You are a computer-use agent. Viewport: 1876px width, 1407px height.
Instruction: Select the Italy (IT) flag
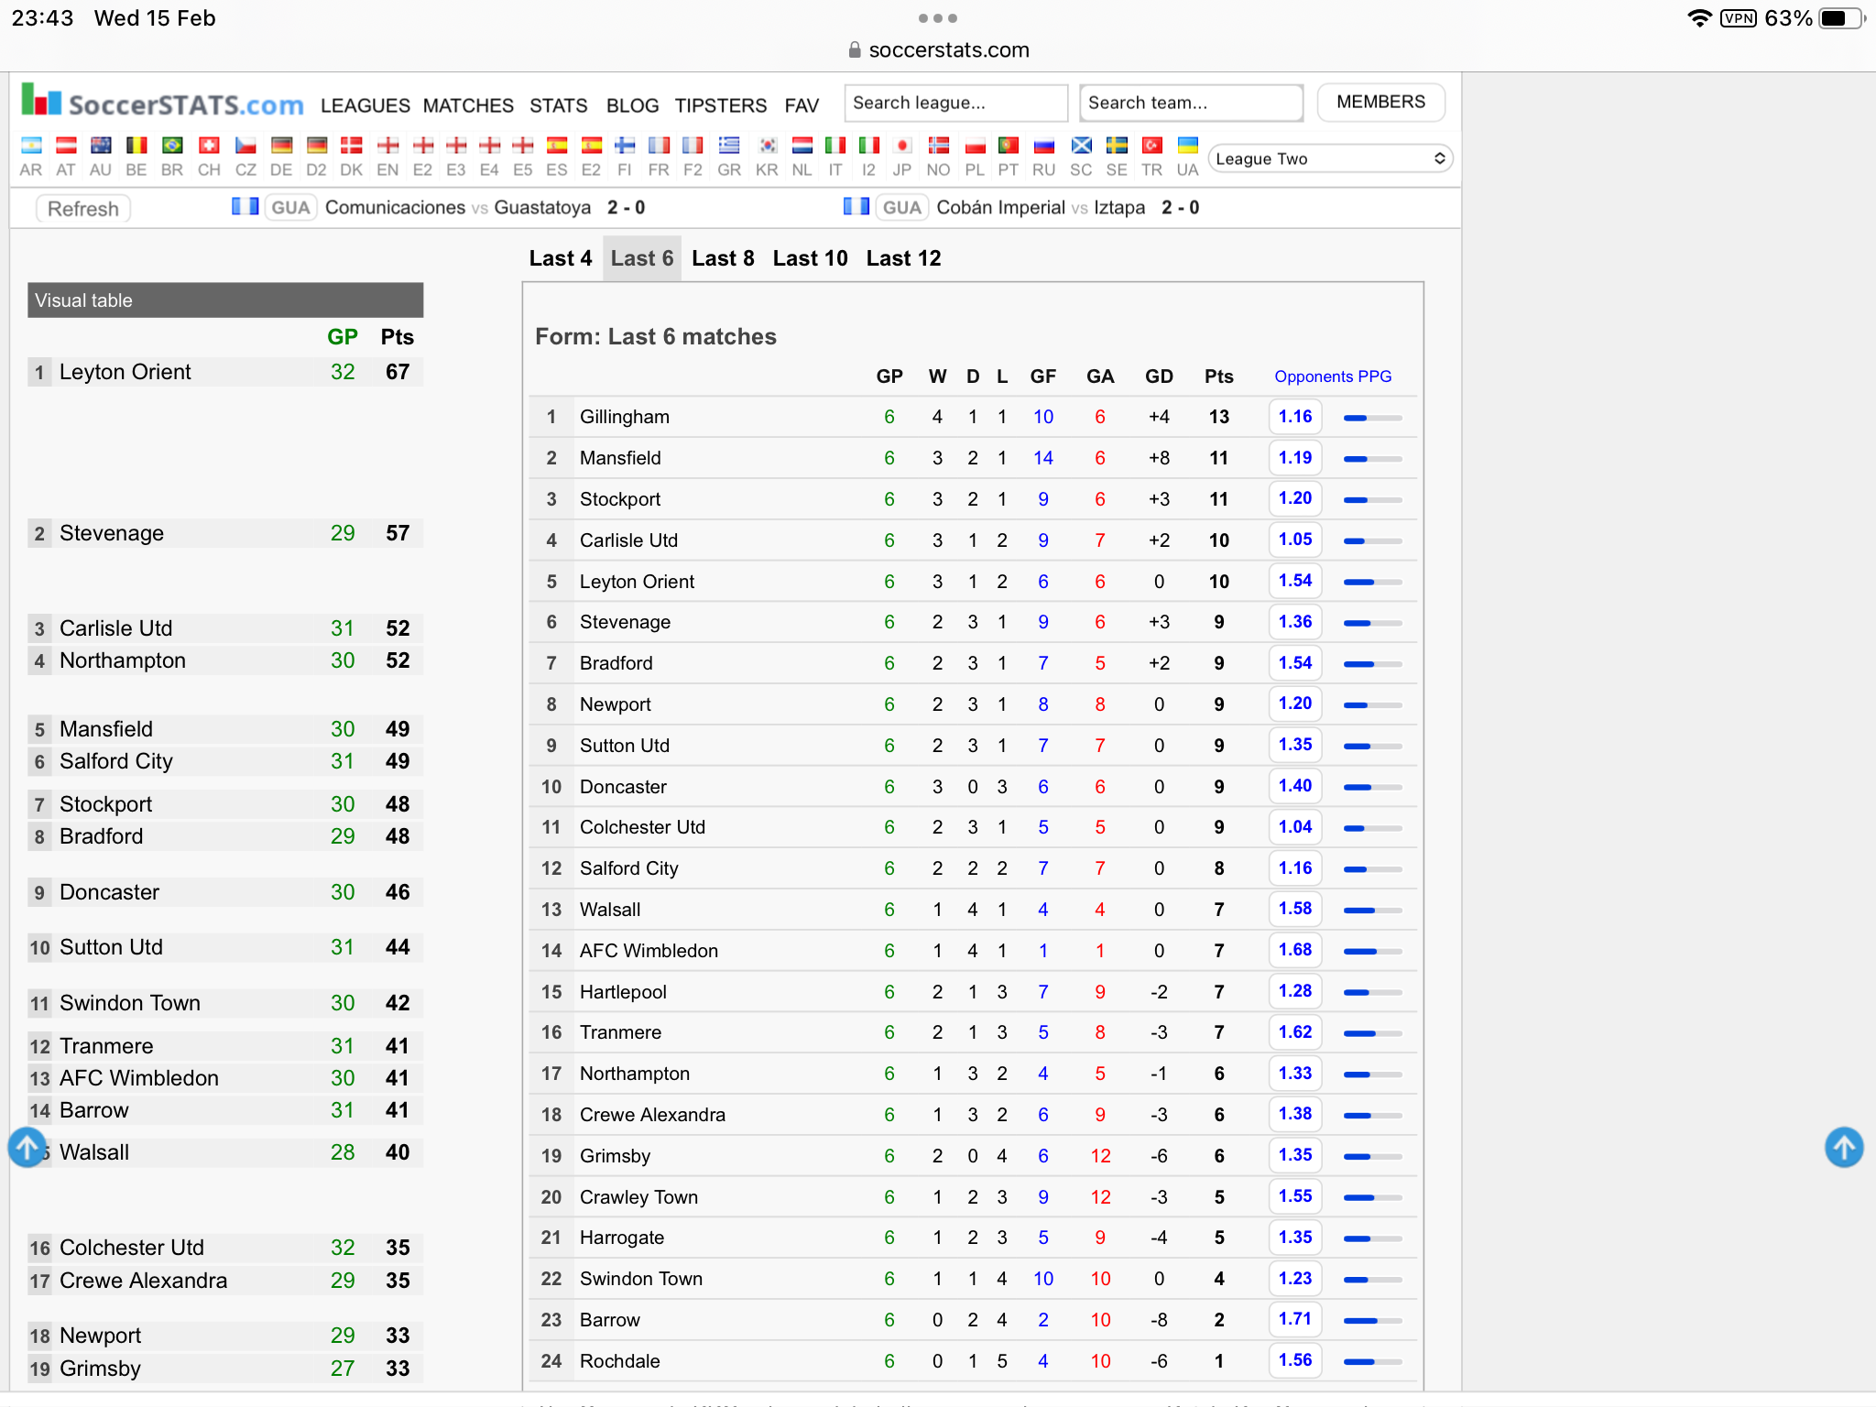[x=835, y=145]
